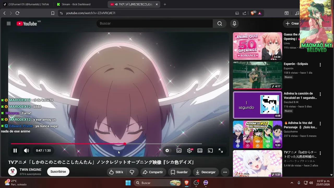Open Brave from the taskbar
The height and width of the screenshot is (188, 334).
[x=187, y=183]
